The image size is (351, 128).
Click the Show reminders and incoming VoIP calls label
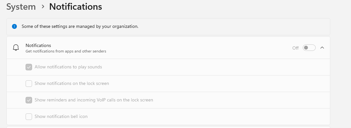pyautogui.click(x=94, y=100)
